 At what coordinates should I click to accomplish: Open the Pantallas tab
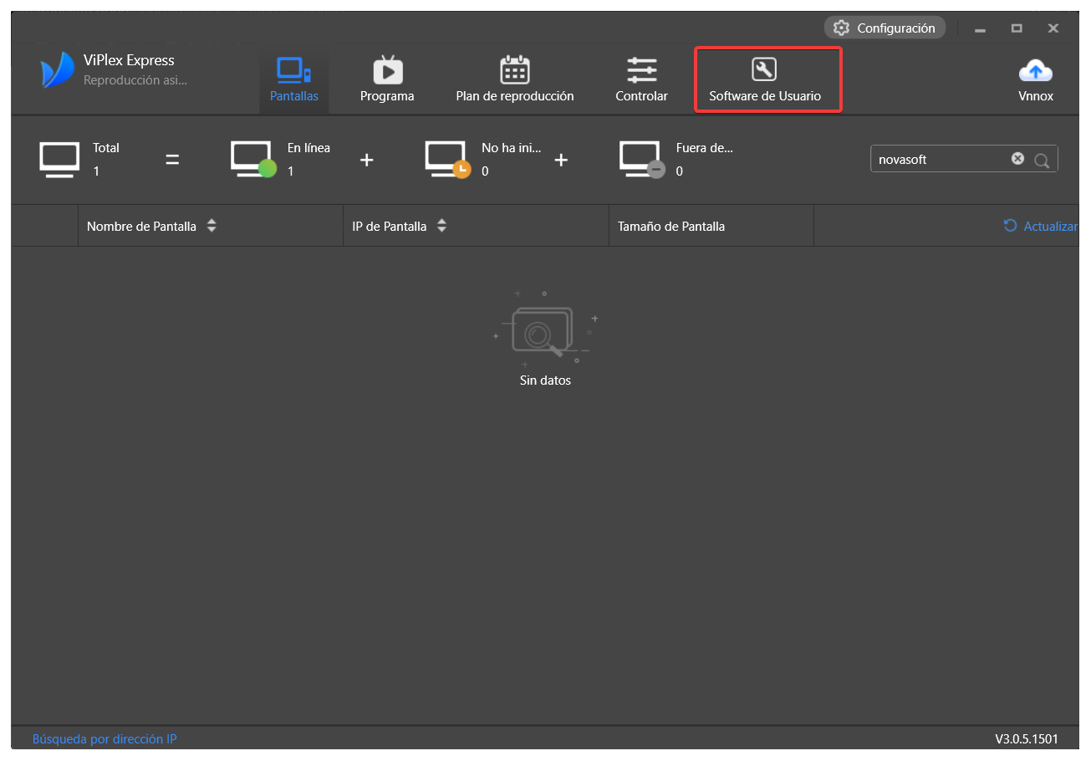pos(293,81)
